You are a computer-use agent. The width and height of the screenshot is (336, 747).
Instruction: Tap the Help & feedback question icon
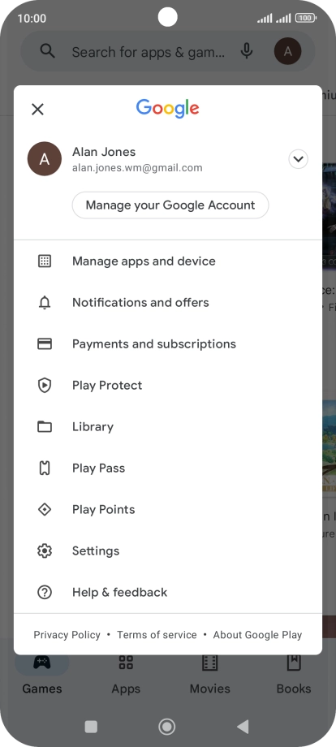coord(45,593)
